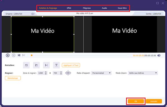Click the bottom-right crop handle
The width and height of the screenshot is (167, 107).
(74, 52)
